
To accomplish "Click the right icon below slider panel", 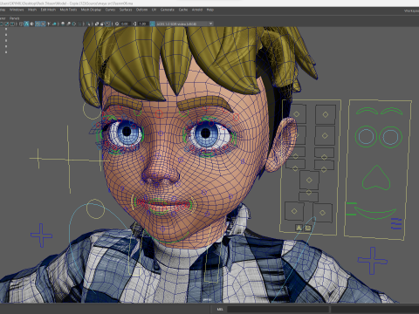I will click(x=307, y=228).
